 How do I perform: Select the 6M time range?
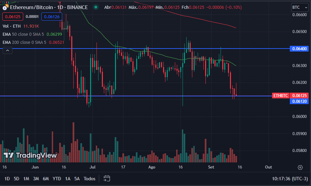pyautogui.click(x=46, y=179)
